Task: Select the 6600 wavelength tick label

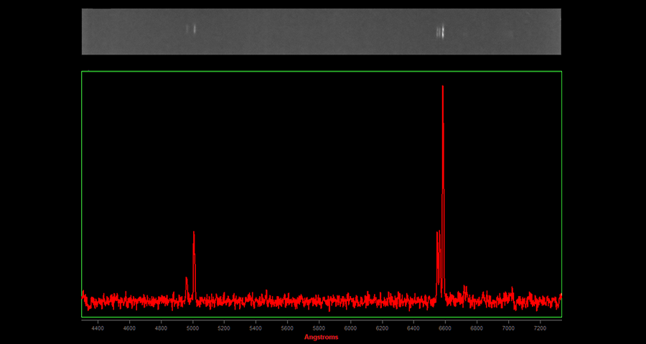Action: (445, 328)
